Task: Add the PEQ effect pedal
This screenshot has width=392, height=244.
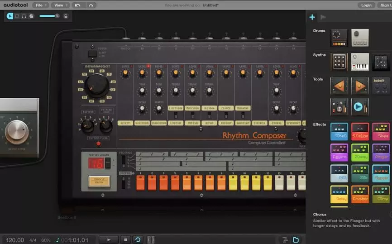Action: click(339, 173)
